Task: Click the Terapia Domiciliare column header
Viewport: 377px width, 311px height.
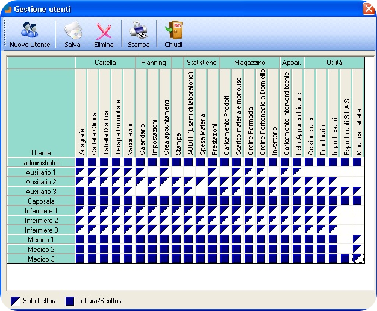Action: pyautogui.click(x=117, y=113)
